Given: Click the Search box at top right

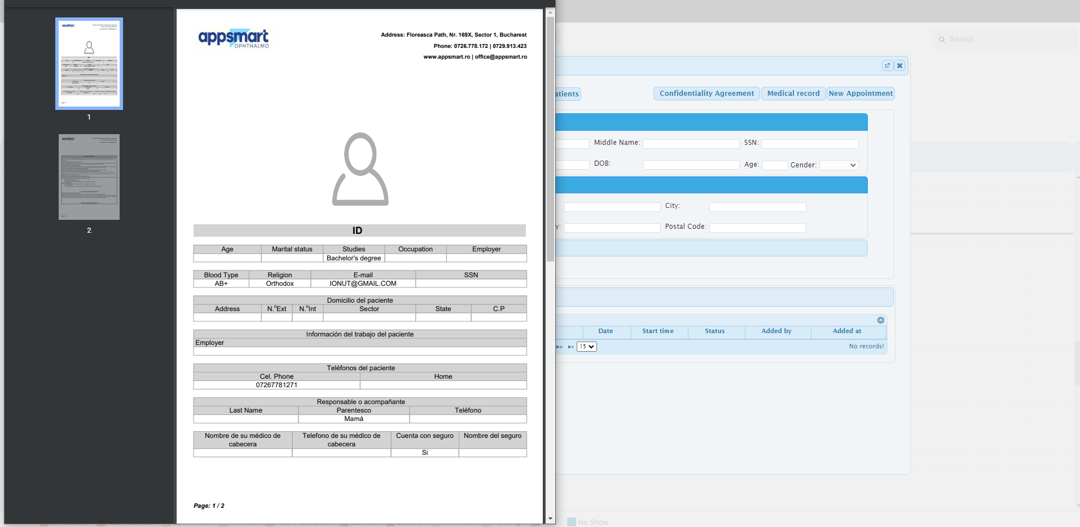Looking at the screenshot, I should tap(1004, 39).
